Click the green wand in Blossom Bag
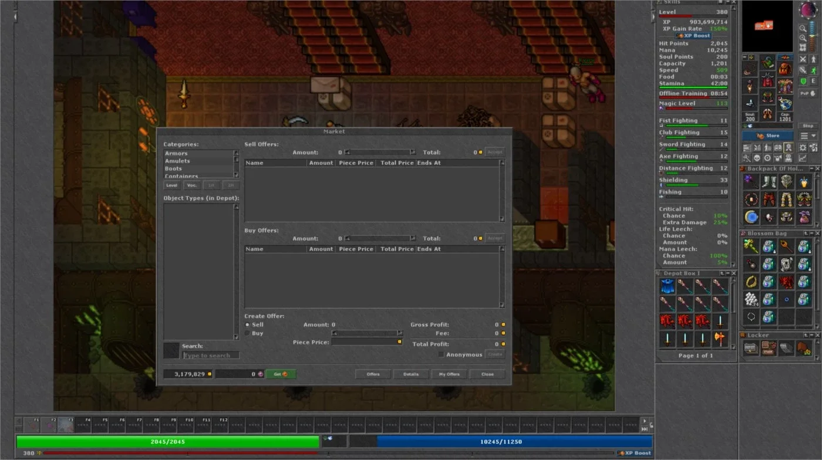The width and height of the screenshot is (822, 460). click(751, 246)
